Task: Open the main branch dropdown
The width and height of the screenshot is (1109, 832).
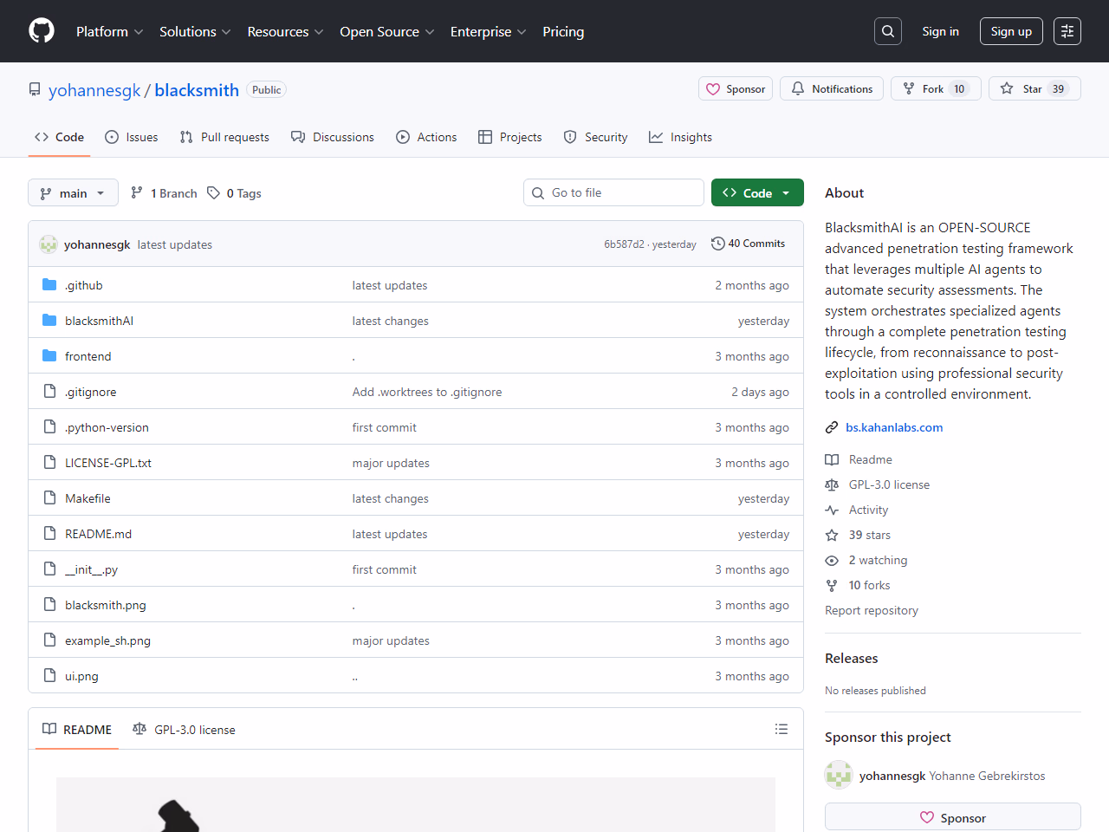Action: 73,192
